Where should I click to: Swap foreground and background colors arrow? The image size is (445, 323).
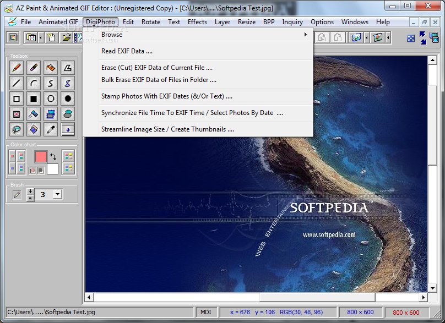point(53,156)
